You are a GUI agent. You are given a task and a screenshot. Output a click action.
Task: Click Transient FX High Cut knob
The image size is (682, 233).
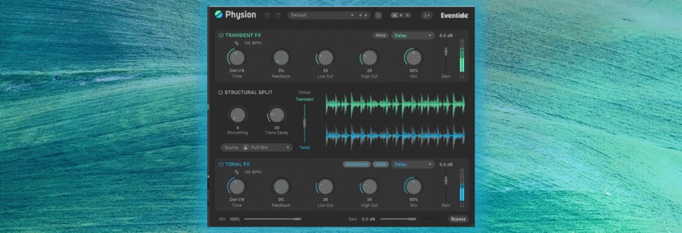coord(369,57)
